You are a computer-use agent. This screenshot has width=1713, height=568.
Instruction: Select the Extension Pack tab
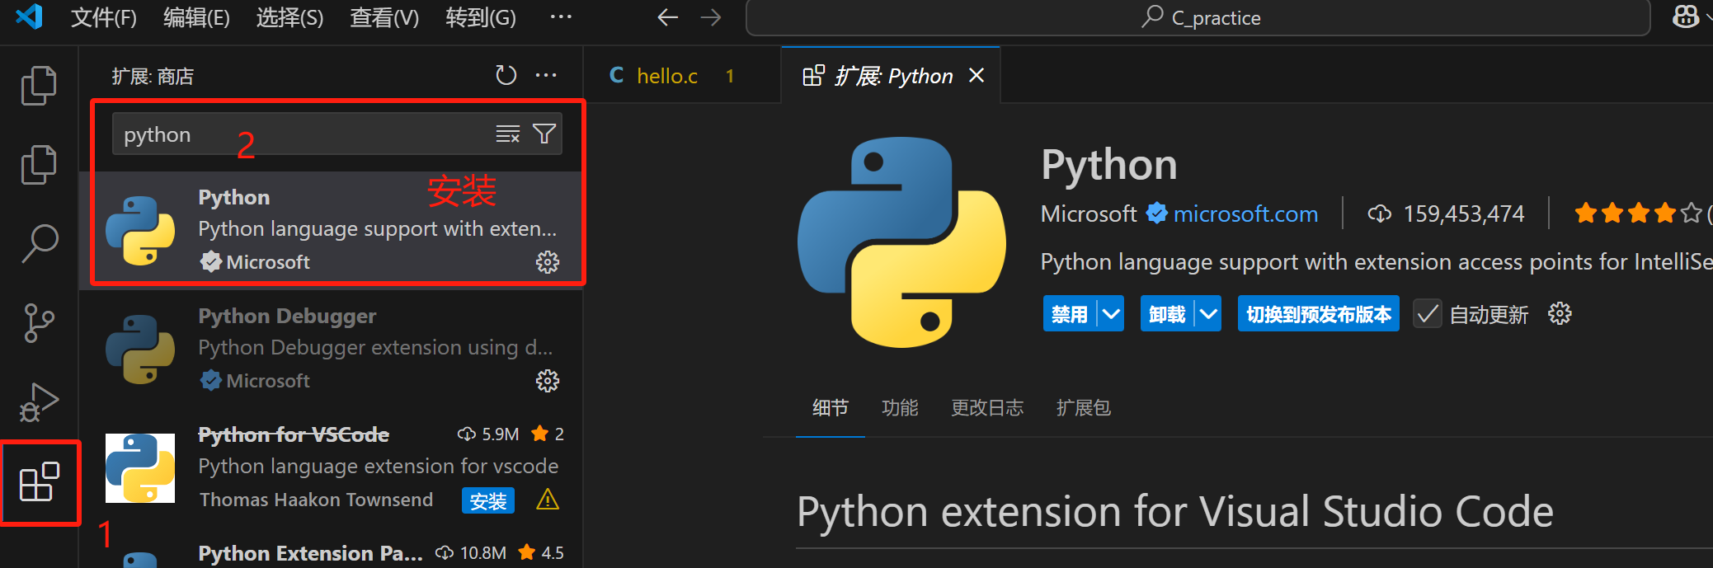pos(1083,407)
